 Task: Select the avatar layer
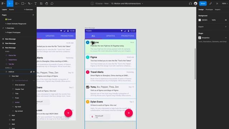pos(17,102)
